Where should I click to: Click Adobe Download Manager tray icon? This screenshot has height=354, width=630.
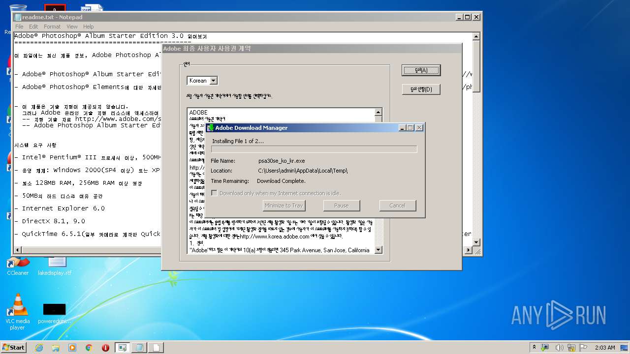545,348
